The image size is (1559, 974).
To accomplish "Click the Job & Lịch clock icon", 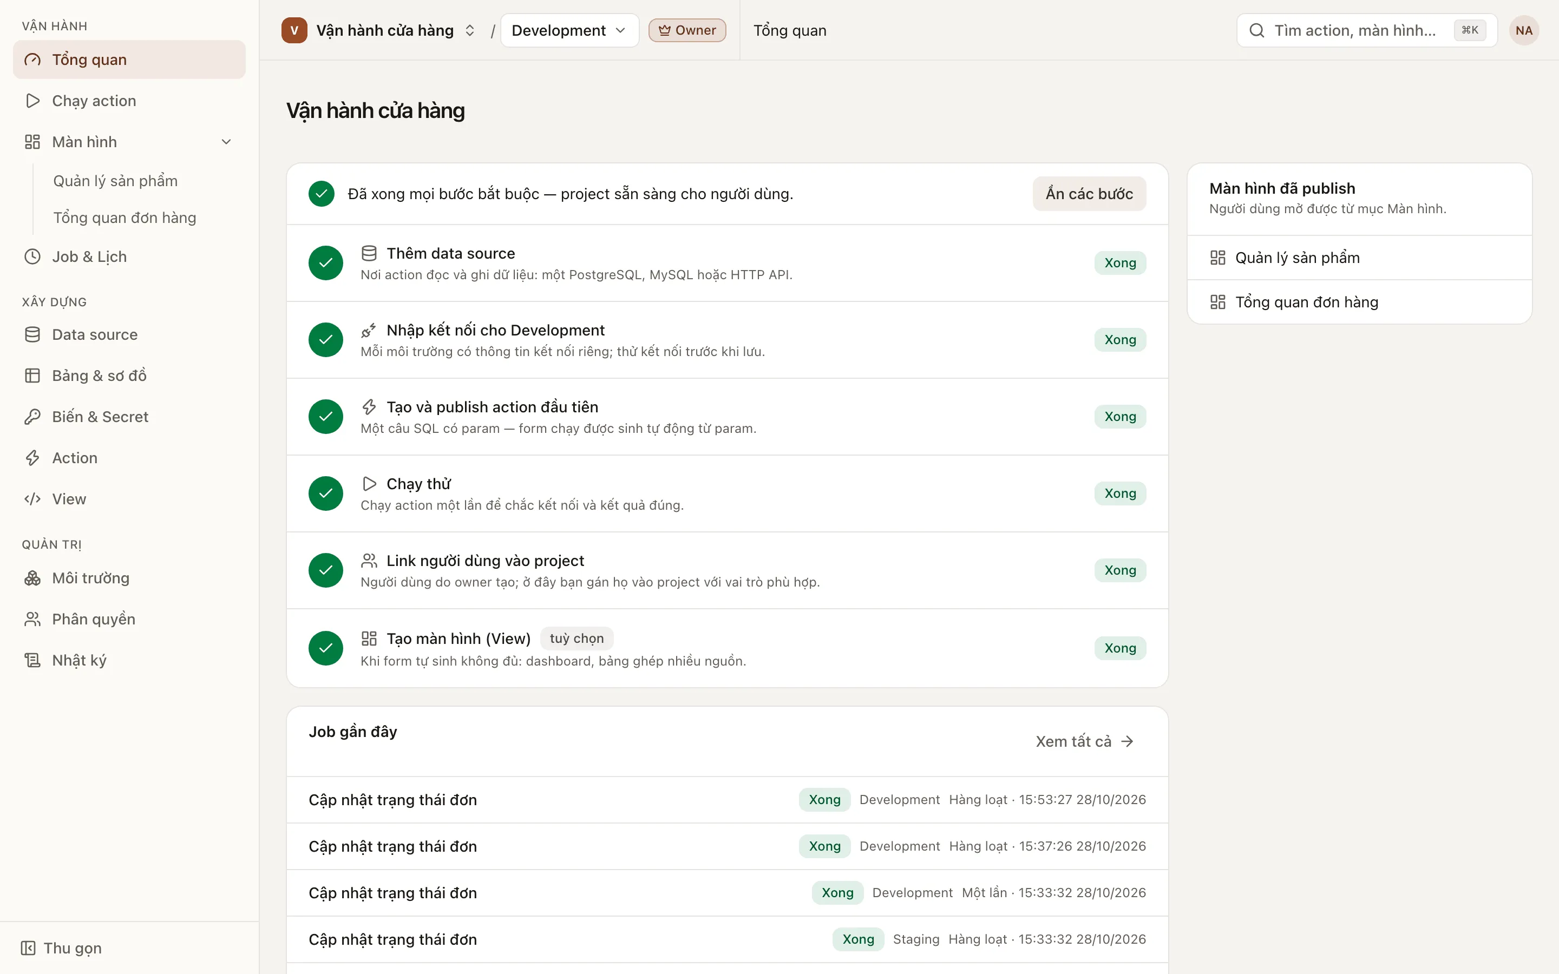I will pos(32,256).
